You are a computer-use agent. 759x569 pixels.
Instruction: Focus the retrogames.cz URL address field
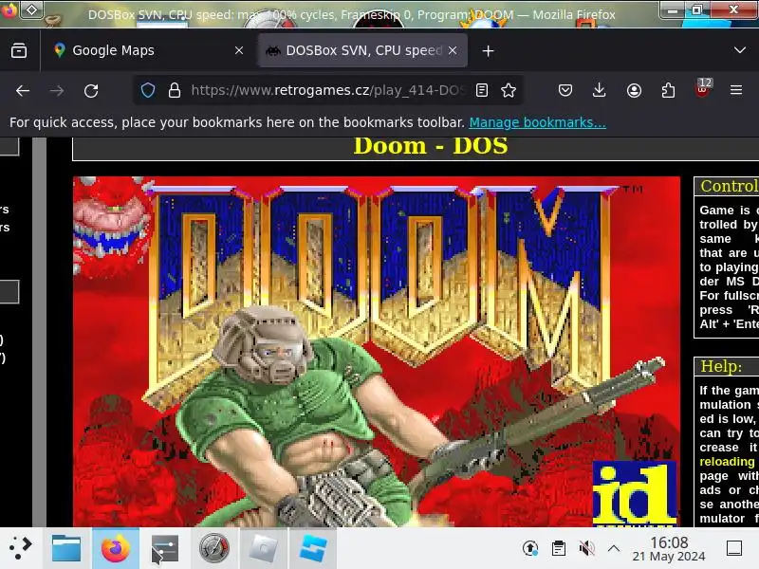(x=327, y=90)
